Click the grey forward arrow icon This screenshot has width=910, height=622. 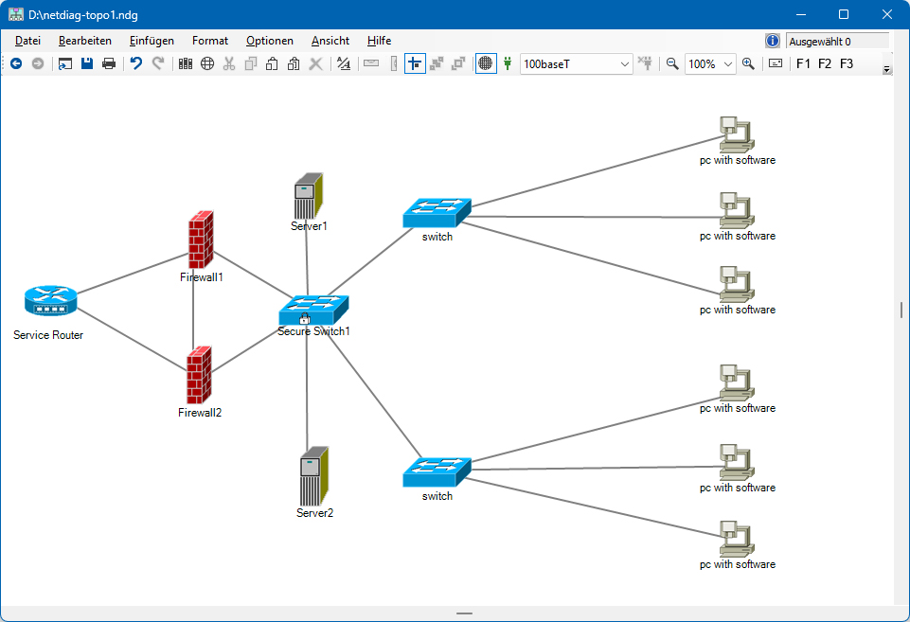click(x=38, y=63)
